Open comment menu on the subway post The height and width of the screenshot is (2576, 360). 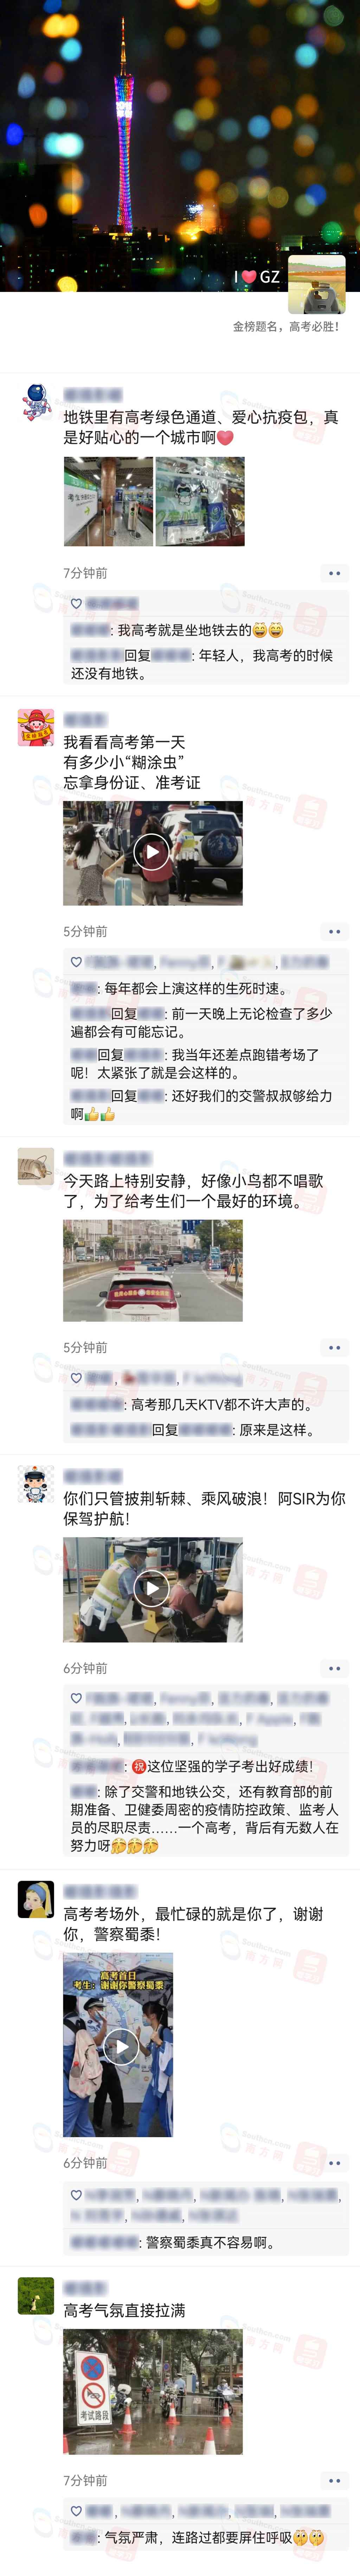click(x=334, y=573)
